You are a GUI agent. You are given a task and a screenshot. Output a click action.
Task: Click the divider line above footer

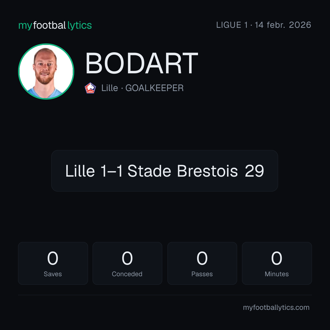click(165, 295)
